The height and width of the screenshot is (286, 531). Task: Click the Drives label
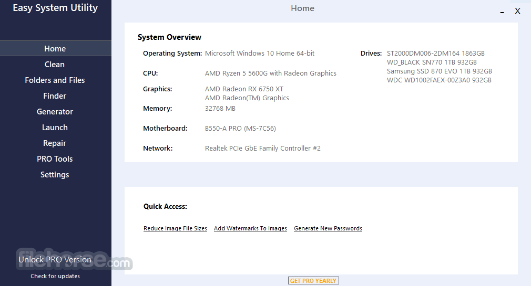coord(371,54)
